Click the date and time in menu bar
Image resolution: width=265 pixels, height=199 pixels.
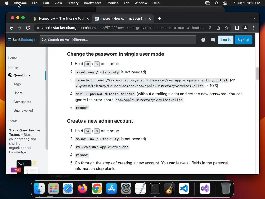pos(246,3)
